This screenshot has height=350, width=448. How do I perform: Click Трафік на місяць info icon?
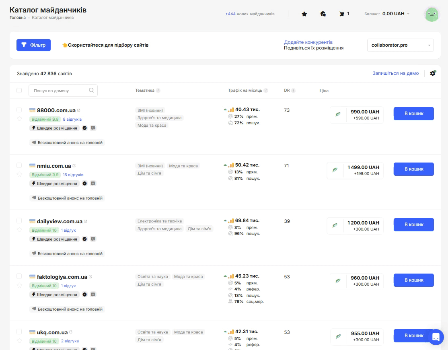[266, 91]
